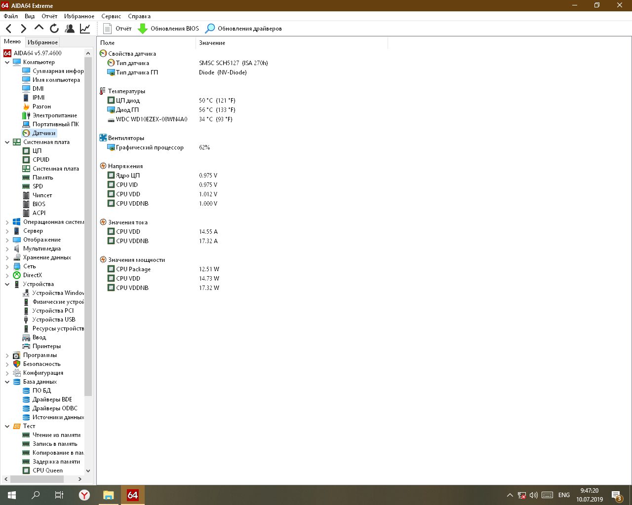Select the Разгон flame icon item
Image resolution: width=632 pixels, height=505 pixels.
tap(26, 107)
